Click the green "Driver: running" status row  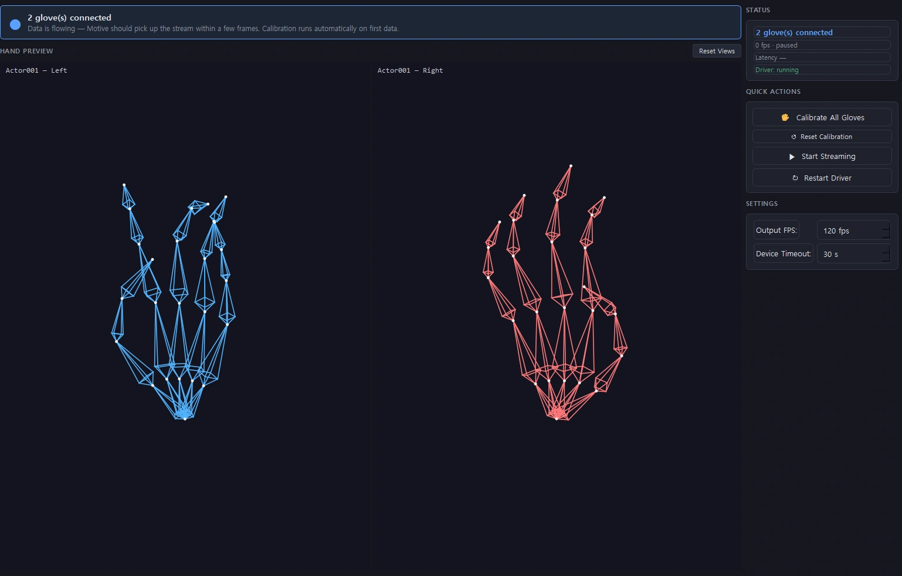(822, 70)
